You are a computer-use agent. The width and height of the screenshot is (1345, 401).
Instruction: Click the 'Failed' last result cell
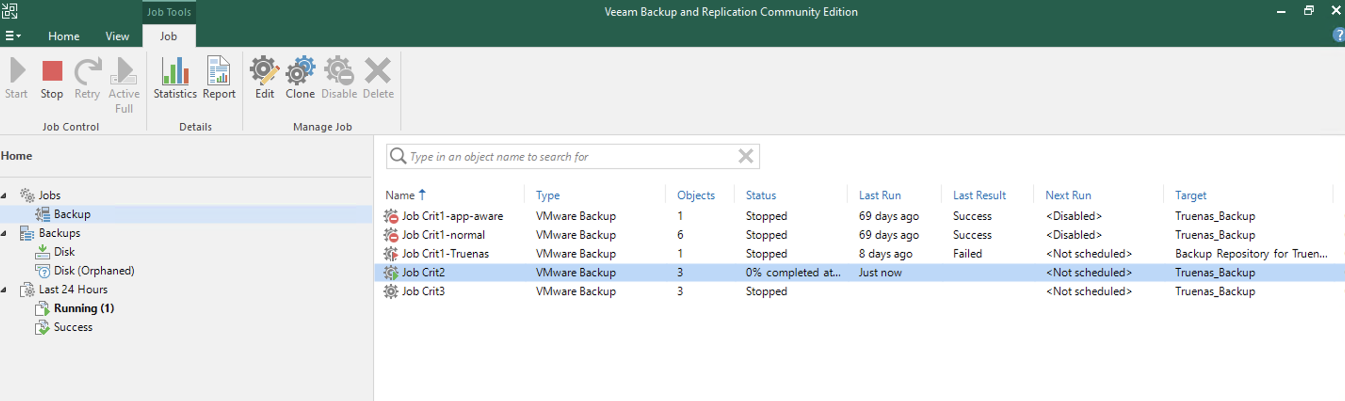[967, 253]
